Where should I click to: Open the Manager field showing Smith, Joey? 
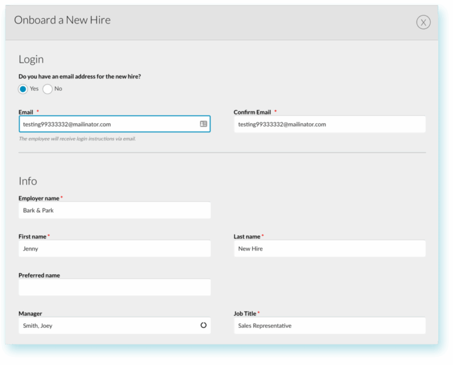pos(114,325)
